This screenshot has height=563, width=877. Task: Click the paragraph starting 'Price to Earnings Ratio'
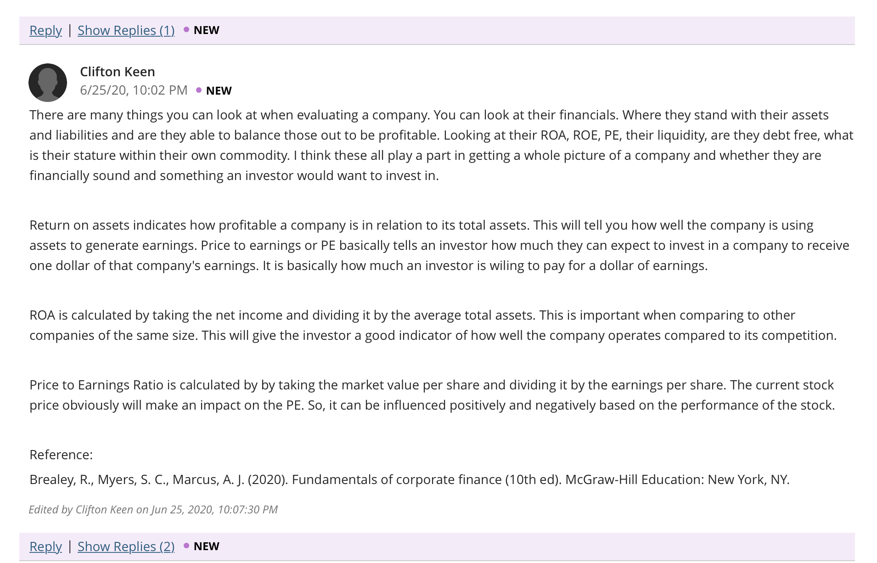[432, 395]
